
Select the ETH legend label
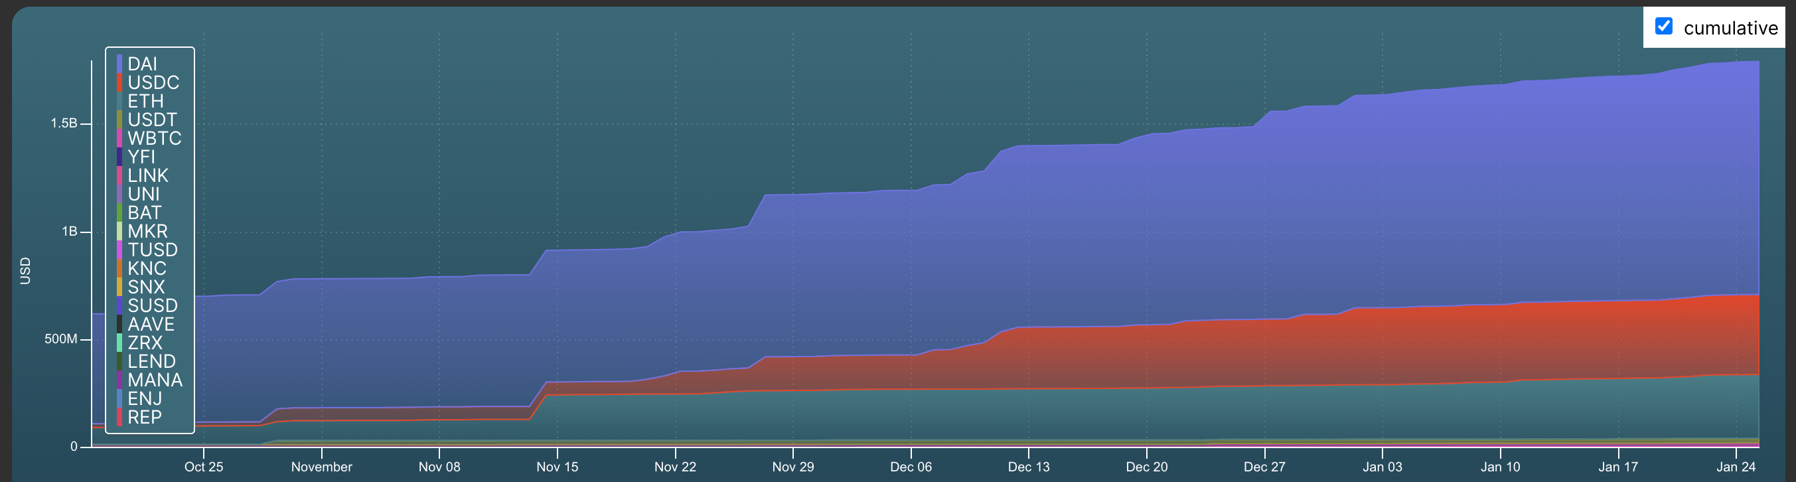point(145,101)
